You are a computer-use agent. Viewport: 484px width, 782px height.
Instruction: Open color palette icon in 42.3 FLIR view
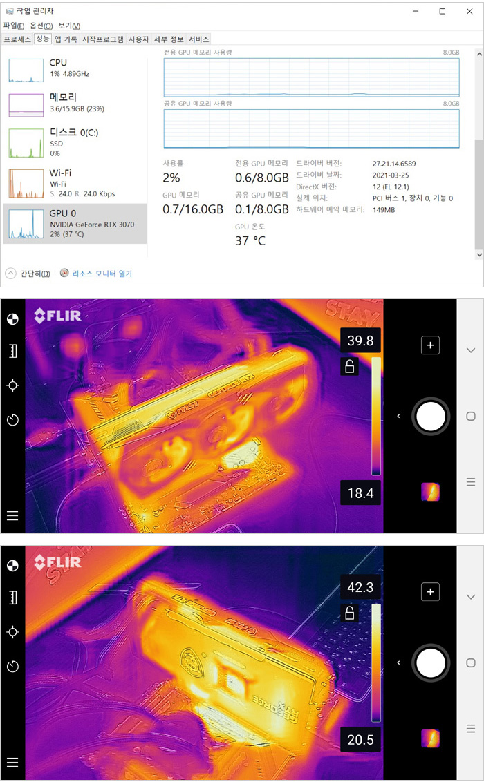pyautogui.click(x=12, y=566)
